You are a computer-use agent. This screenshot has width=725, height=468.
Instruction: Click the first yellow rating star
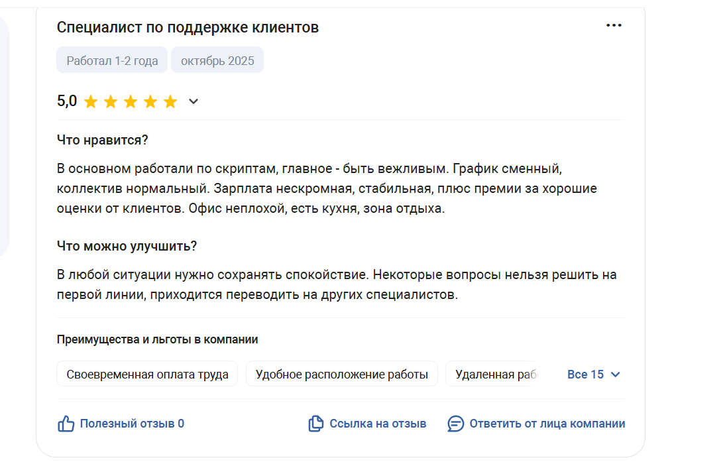[91, 102]
